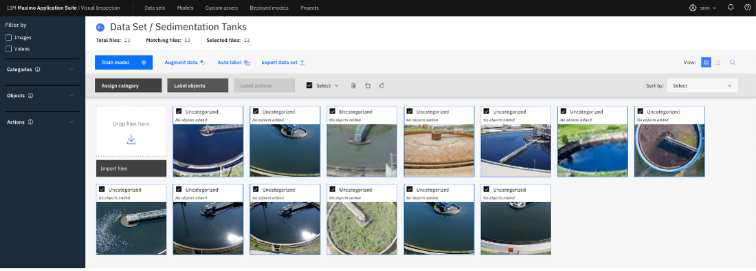Click the Selected files: 13 text

[228, 41]
